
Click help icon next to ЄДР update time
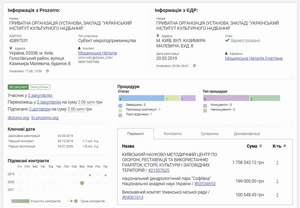pos(194,65)
